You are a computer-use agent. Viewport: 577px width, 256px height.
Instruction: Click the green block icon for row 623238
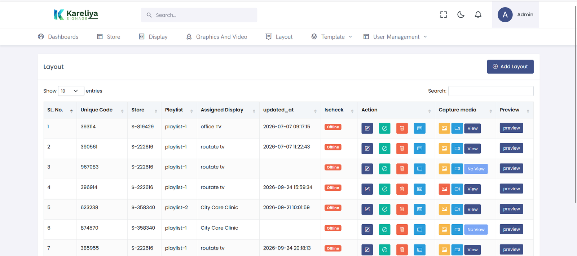click(x=384, y=209)
